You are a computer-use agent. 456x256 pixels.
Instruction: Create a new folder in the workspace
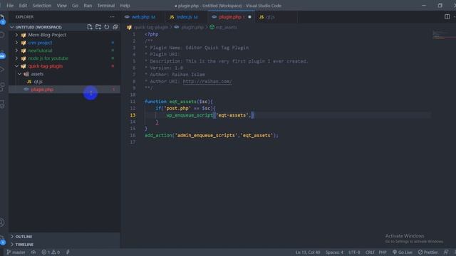coord(98,27)
